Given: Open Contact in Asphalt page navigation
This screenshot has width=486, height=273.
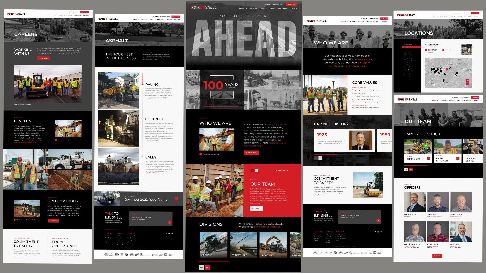Looking at the screenshot, I should click(x=177, y=20).
